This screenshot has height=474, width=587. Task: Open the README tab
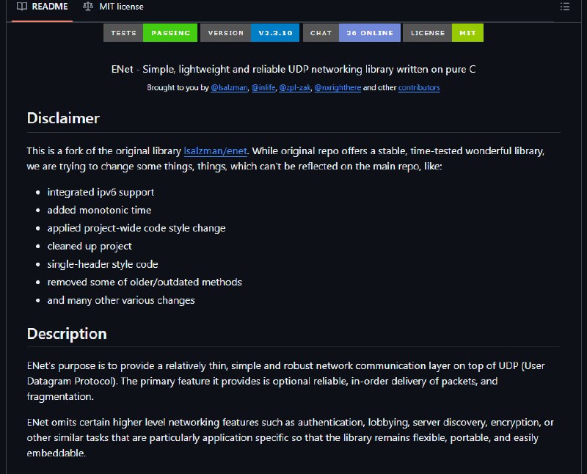(x=43, y=7)
